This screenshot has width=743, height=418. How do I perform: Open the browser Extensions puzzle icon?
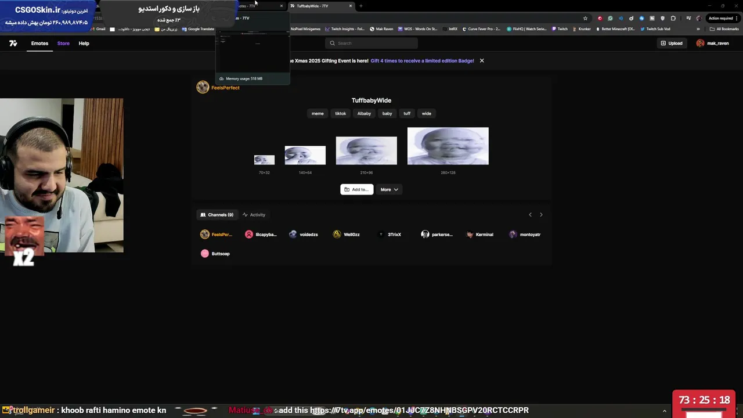tap(673, 18)
